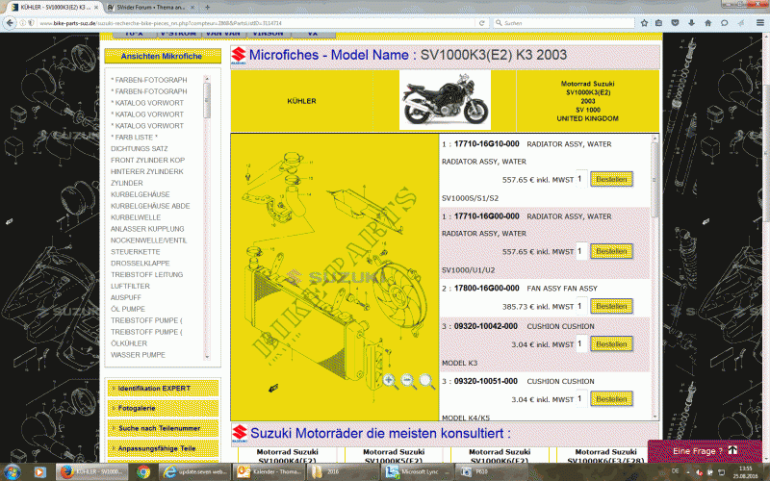Open WASSER PUMPE microfiche
770x481 pixels.
tap(138, 355)
